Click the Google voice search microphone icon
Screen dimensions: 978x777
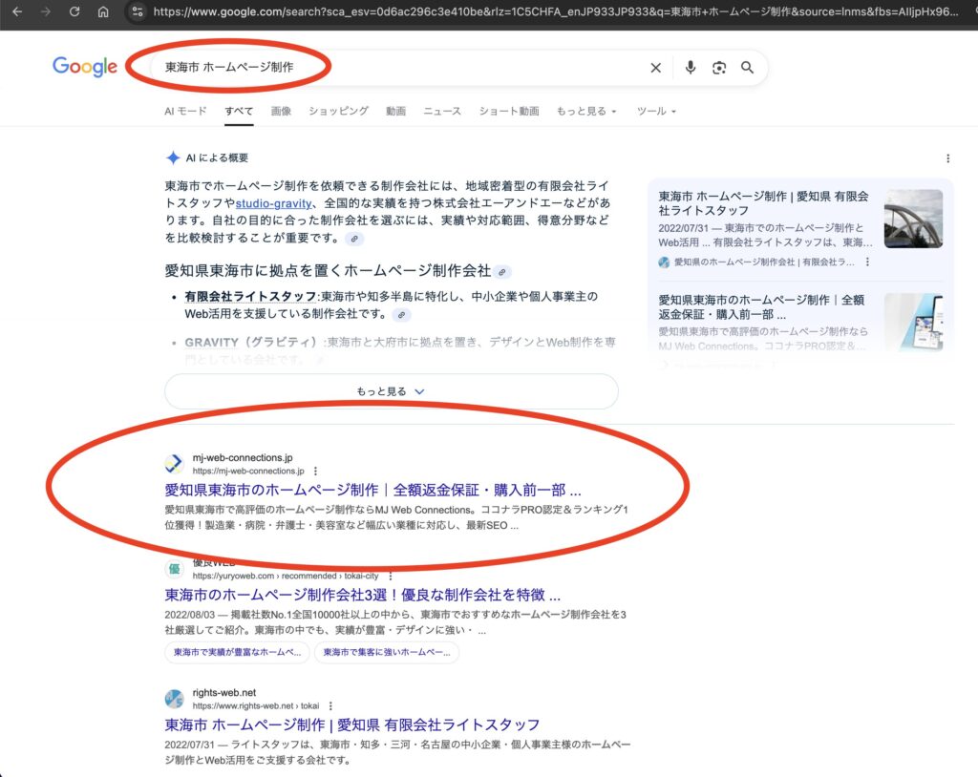click(x=690, y=67)
